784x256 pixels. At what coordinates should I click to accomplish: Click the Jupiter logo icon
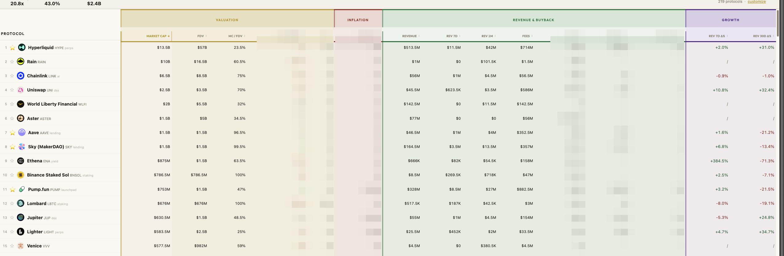[x=21, y=217]
